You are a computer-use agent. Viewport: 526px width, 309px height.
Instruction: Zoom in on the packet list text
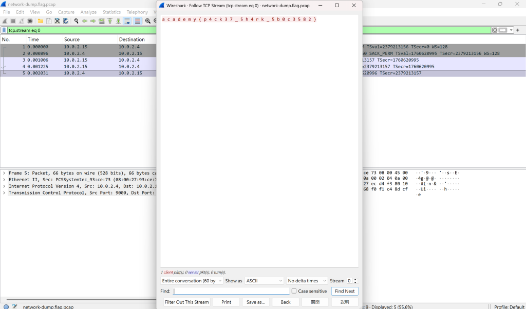147,21
